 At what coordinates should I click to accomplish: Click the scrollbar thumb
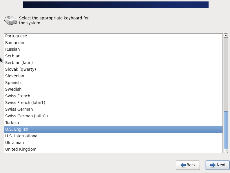226,130
